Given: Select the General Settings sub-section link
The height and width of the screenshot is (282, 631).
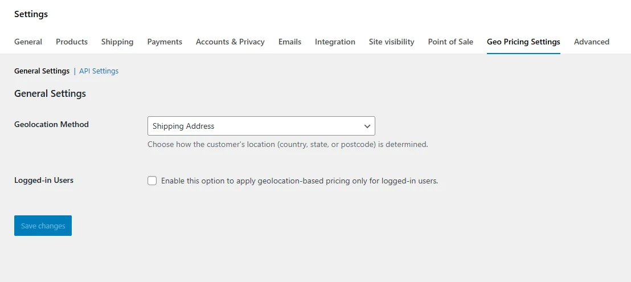Looking at the screenshot, I should click(42, 71).
